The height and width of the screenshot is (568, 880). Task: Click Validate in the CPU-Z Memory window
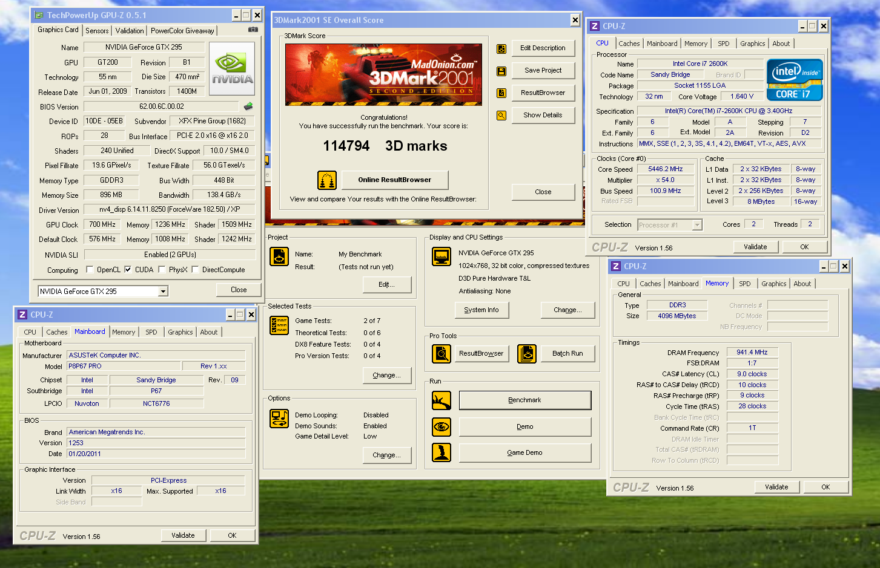[776, 487]
